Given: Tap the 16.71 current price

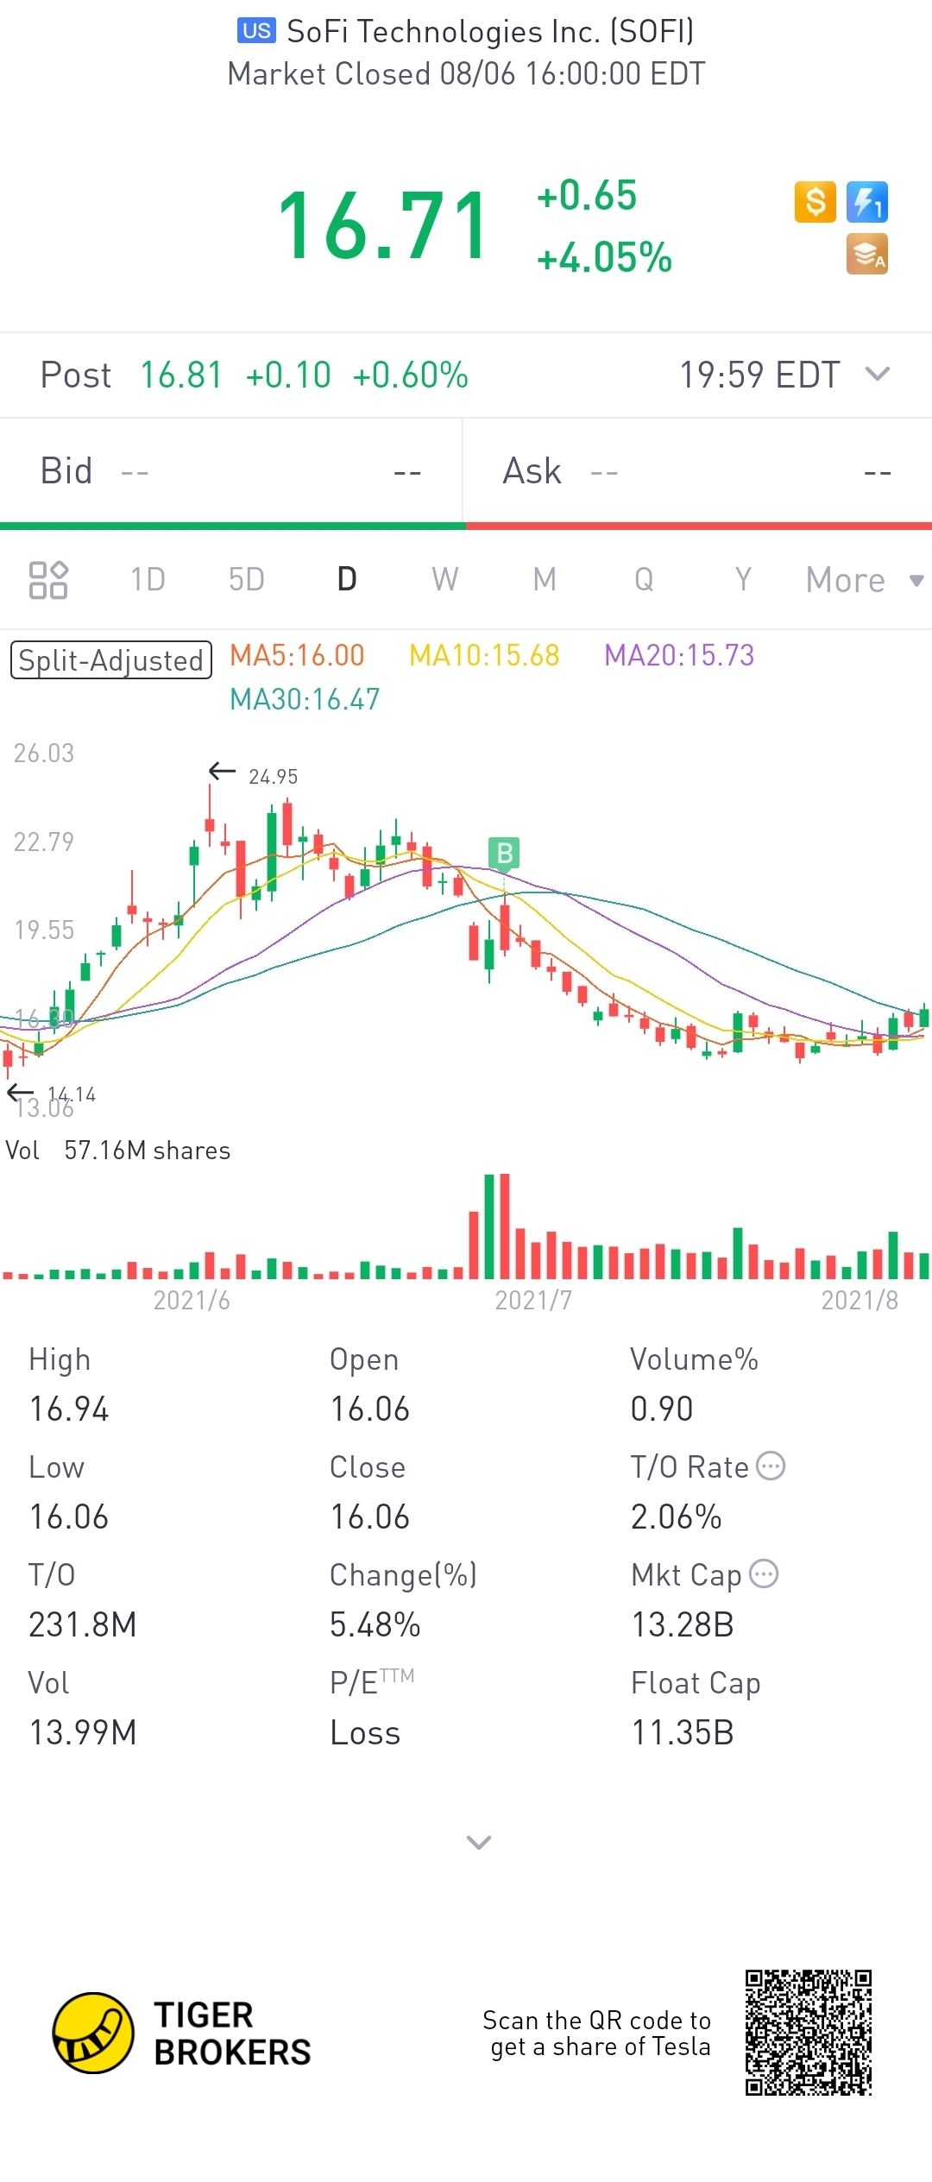Looking at the screenshot, I should click(383, 226).
